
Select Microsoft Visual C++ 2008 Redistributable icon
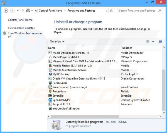(50, 61)
